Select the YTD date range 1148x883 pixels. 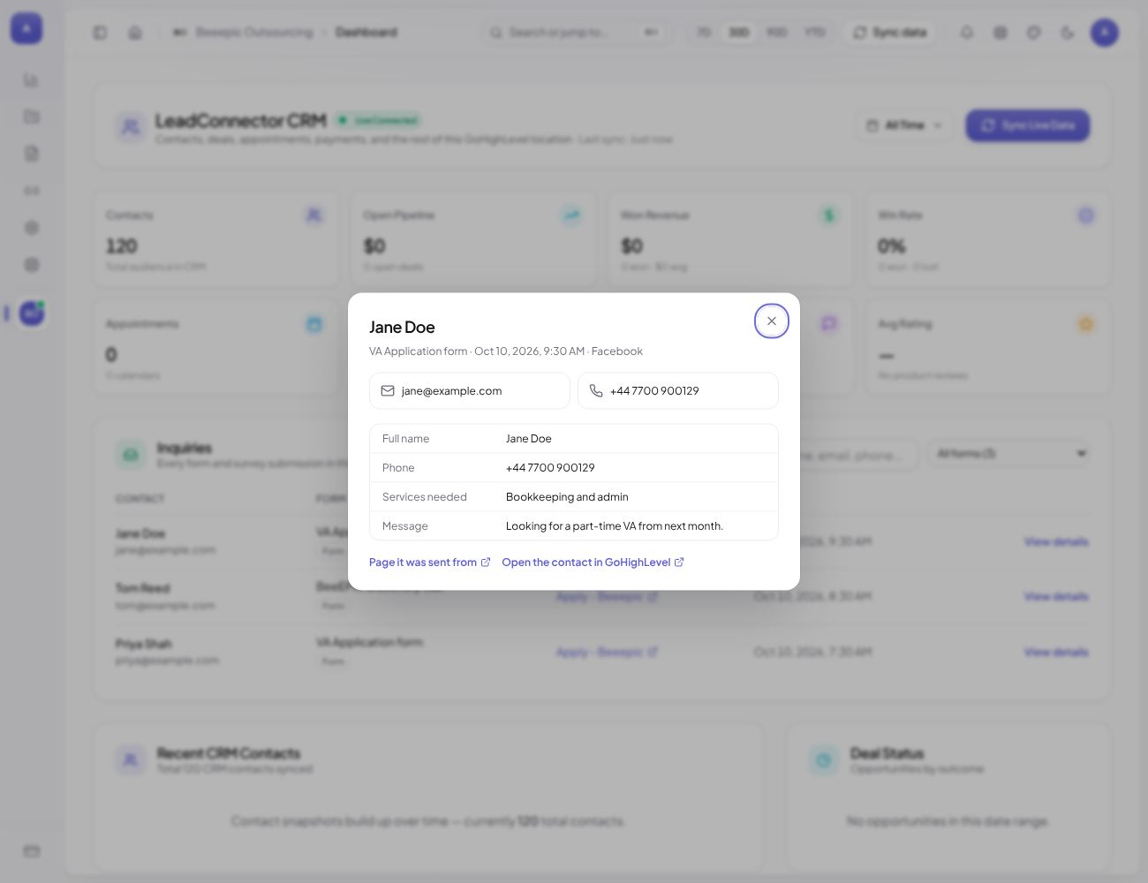tap(815, 33)
